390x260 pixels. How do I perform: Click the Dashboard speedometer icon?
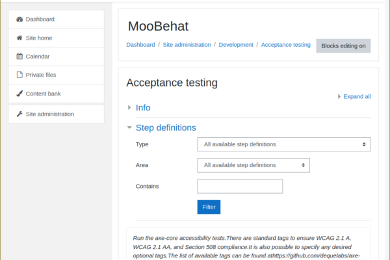19,19
